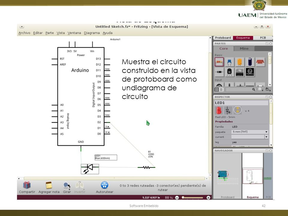Viewport: 288px width, 216px height.
Task: Click the zoom out minus icon
Action: 177,198
